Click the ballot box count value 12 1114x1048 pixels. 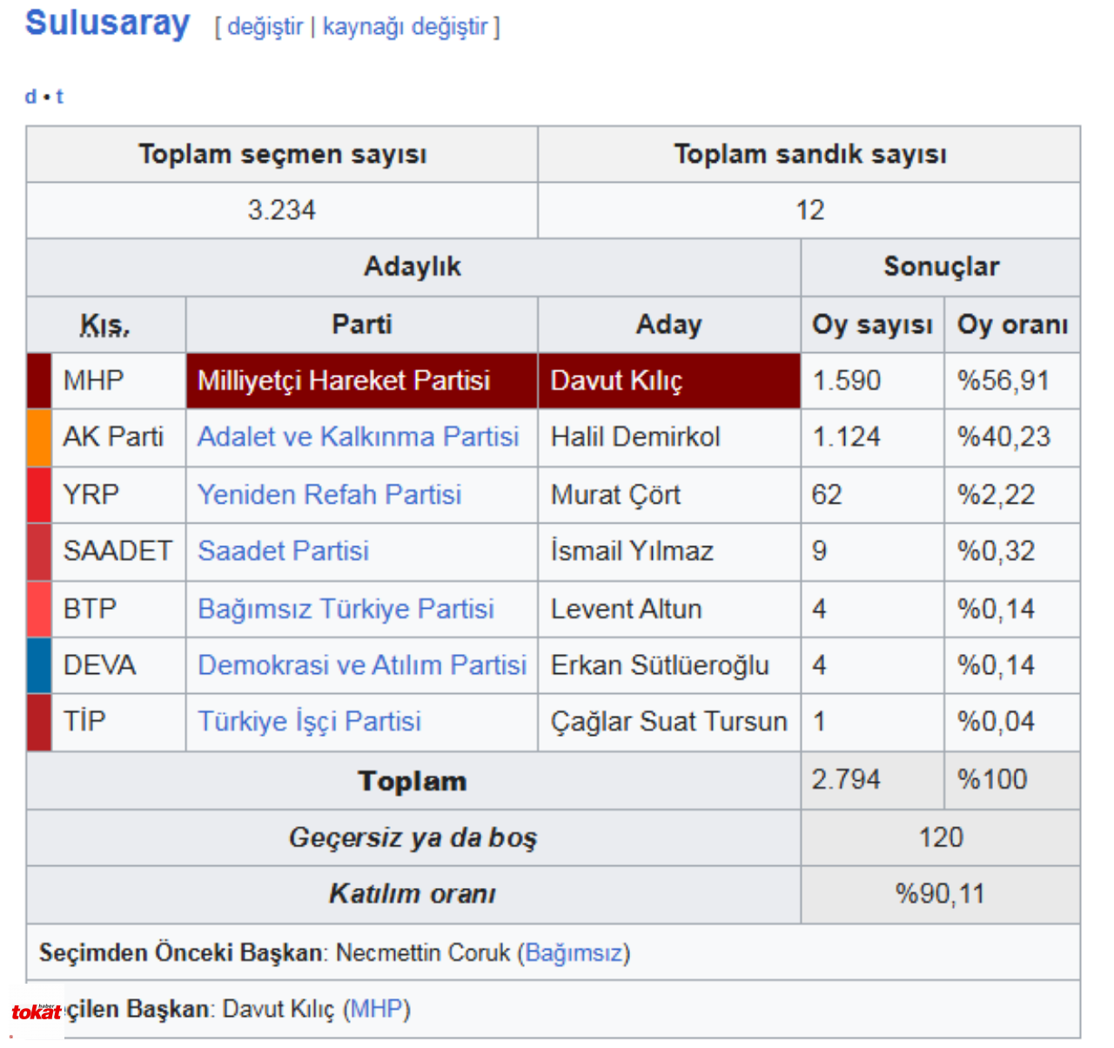[x=809, y=210]
